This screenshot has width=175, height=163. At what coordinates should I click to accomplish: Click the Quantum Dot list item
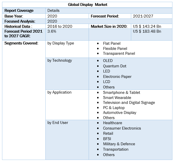[x=115, y=66]
